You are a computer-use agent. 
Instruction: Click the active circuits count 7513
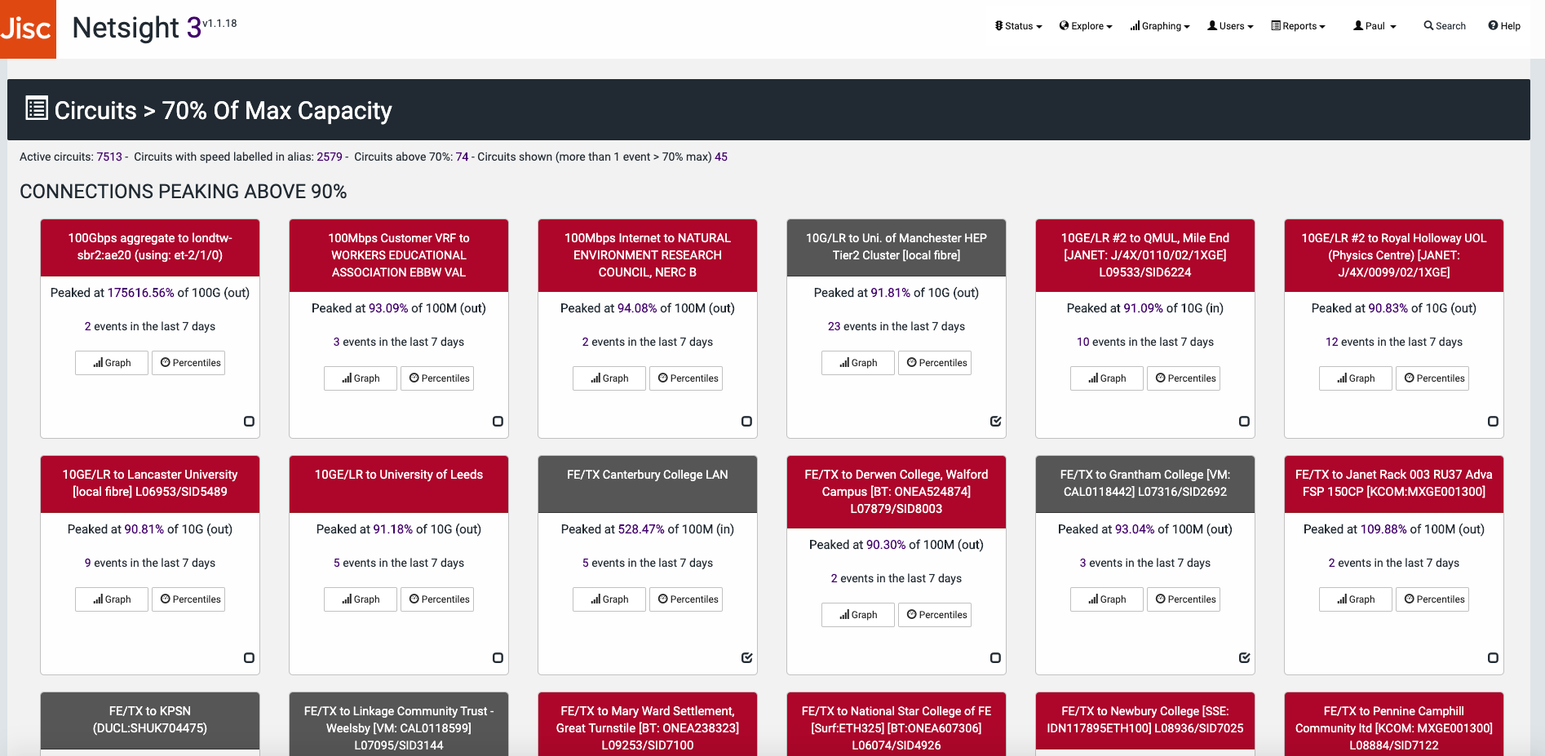109,157
